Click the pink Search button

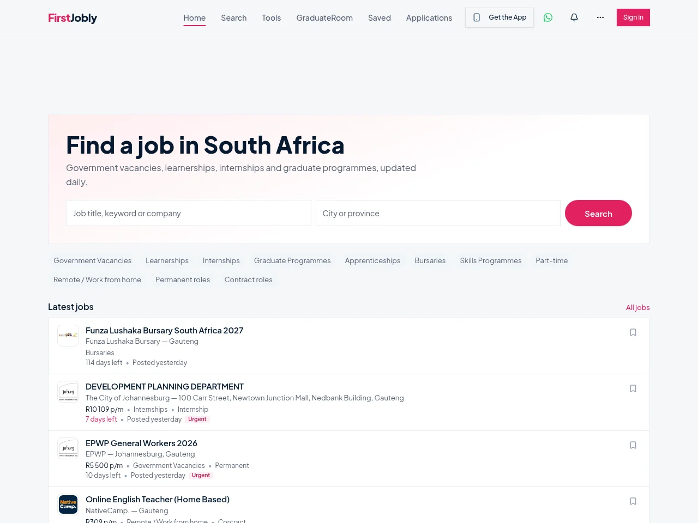click(598, 213)
